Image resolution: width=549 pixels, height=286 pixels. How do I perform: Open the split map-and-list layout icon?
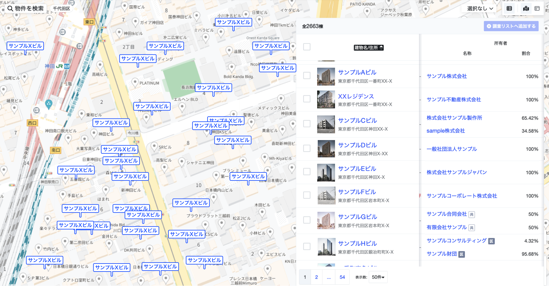(537, 8)
